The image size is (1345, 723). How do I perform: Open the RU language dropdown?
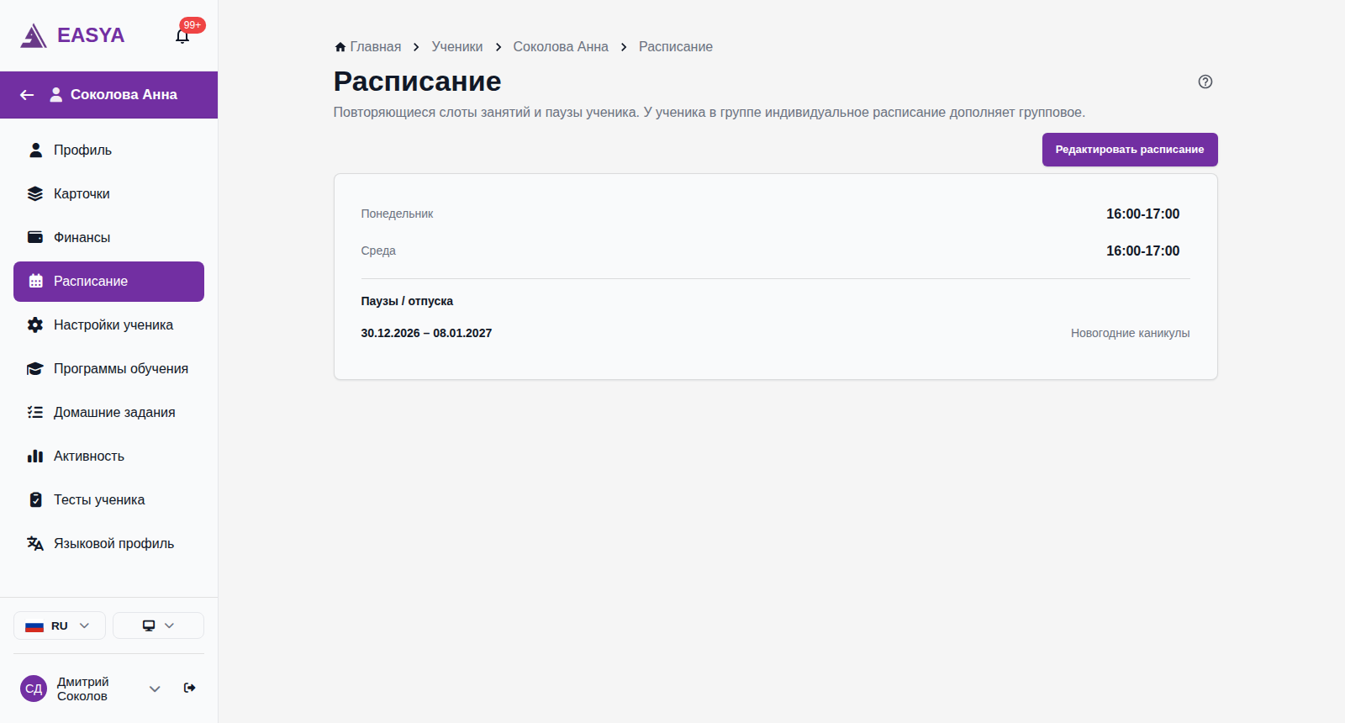pyautogui.click(x=60, y=625)
